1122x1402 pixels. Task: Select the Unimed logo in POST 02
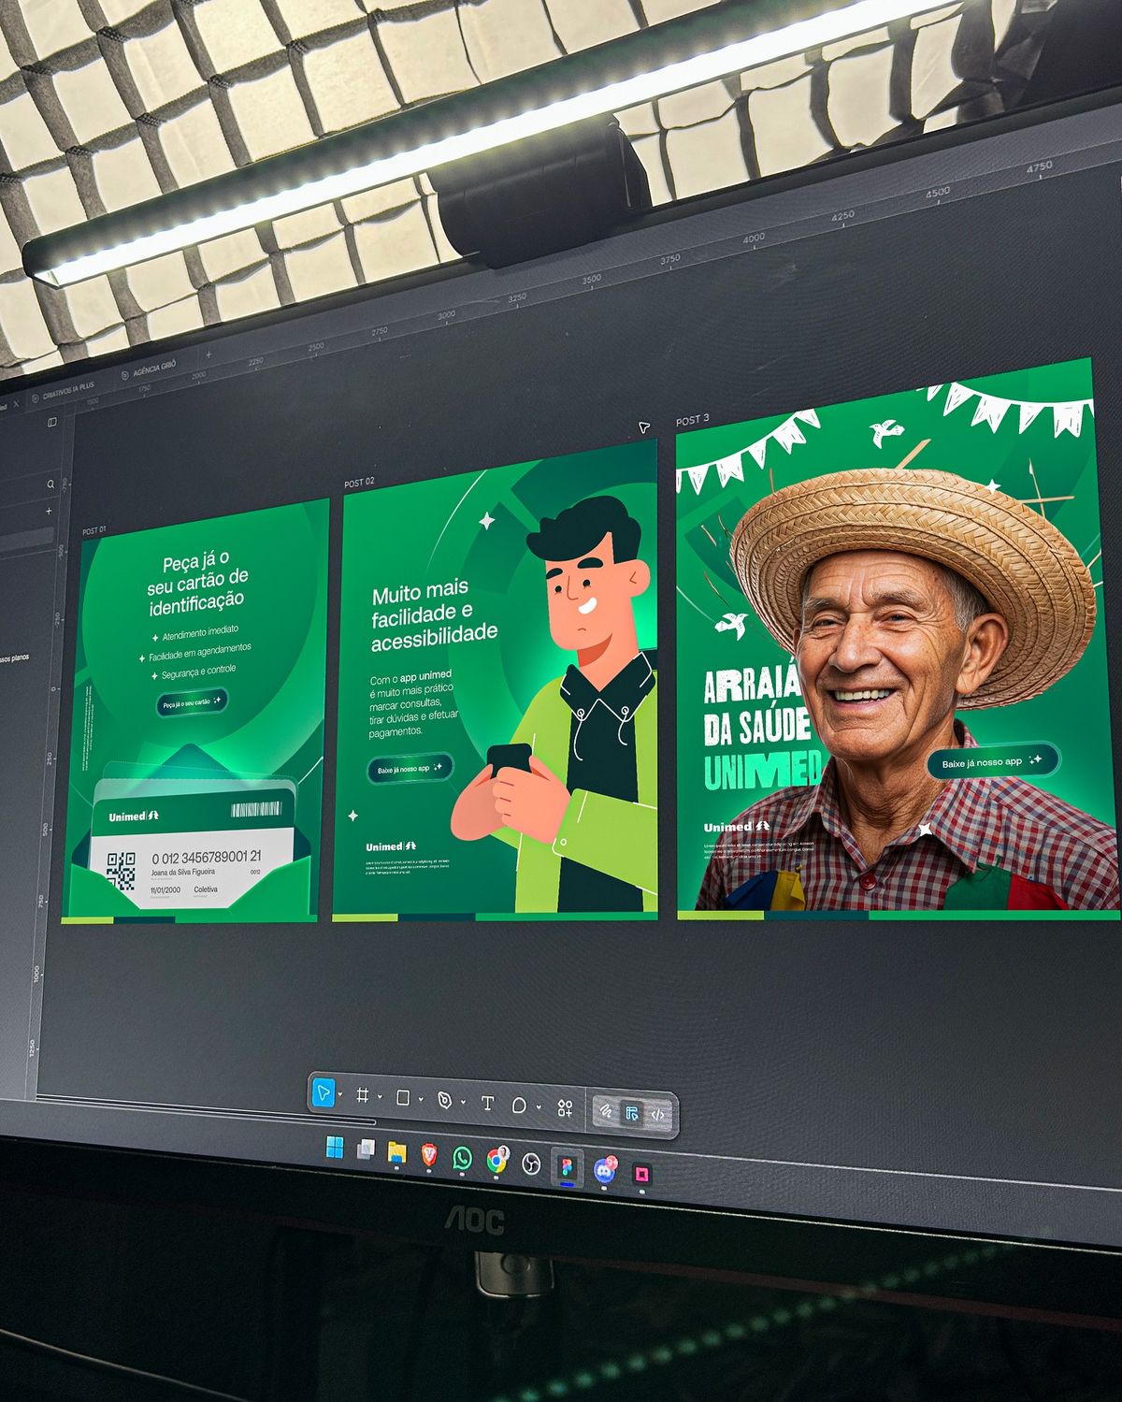pyautogui.click(x=390, y=846)
